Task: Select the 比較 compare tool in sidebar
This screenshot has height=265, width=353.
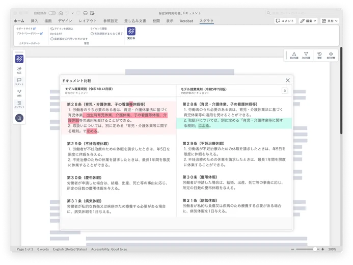Action: click(x=19, y=93)
